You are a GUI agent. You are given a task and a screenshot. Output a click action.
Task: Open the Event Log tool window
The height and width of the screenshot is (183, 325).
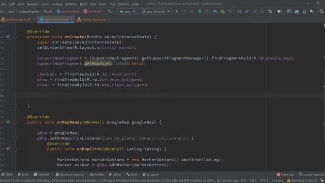click(x=285, y=174)
